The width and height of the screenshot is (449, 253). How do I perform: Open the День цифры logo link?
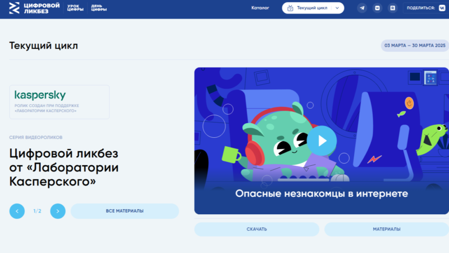tap(99, 8)
